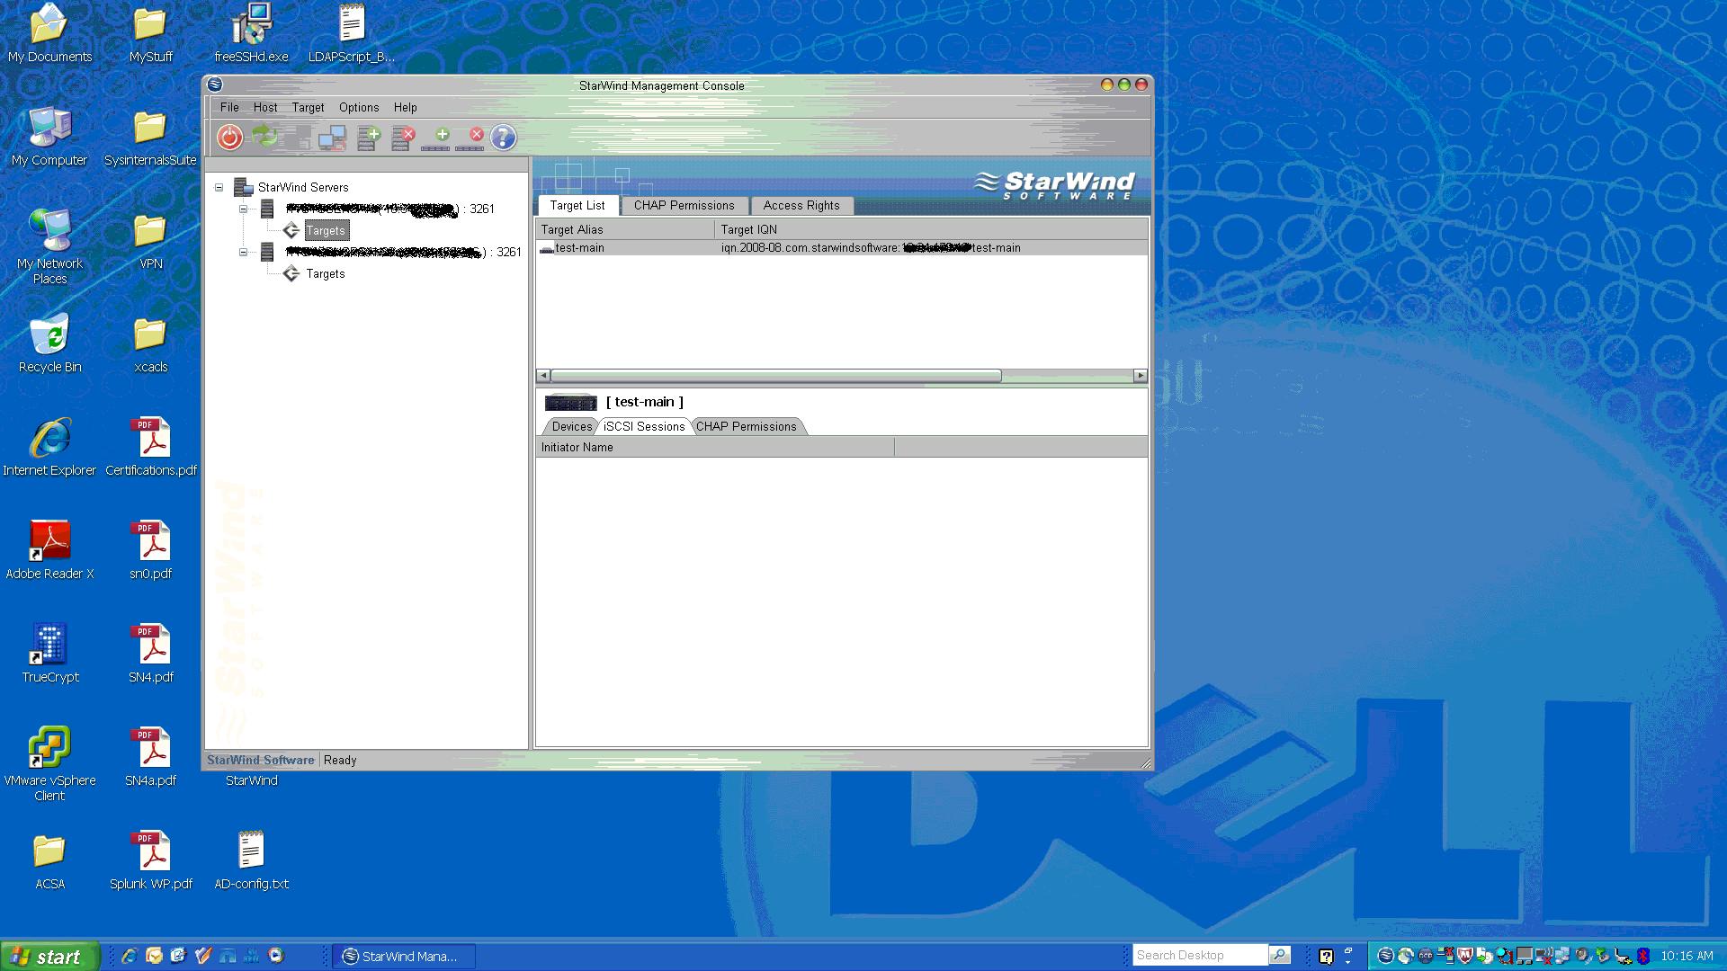
Task: Click McAfee shield tray icon
Action: [1464, 956]
